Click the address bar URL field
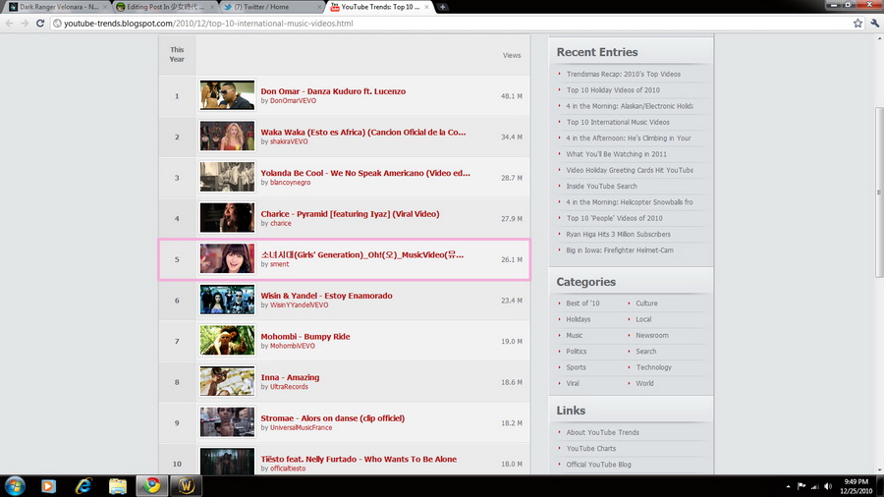 (x=451, y=24)
